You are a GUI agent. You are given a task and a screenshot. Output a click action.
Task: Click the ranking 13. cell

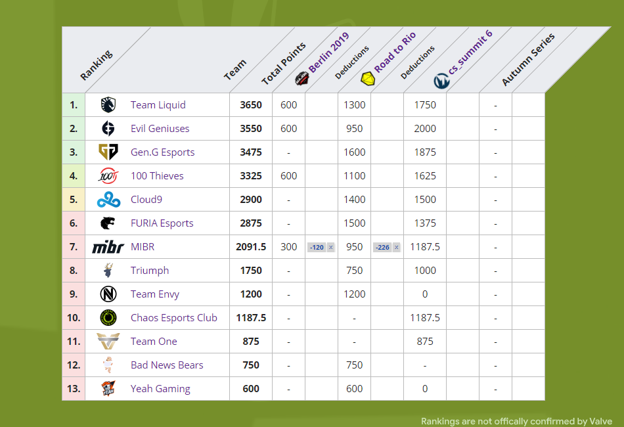(x=74, y=388)
